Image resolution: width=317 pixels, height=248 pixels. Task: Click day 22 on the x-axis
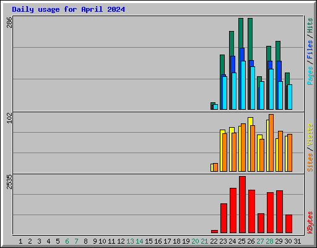[x=214, y=241]
